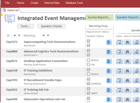Click event ID Exp1611
The image size is (140, 103).
12,90
